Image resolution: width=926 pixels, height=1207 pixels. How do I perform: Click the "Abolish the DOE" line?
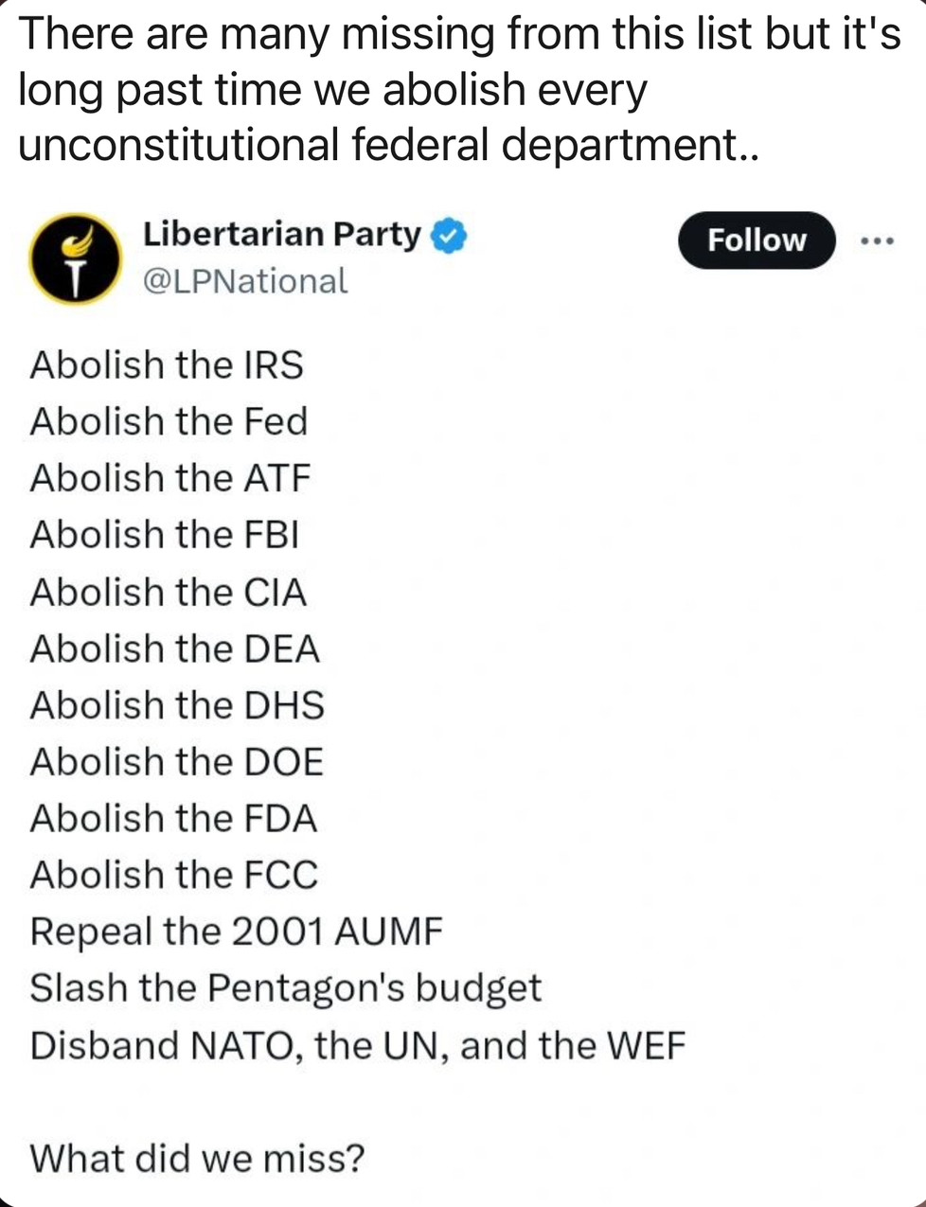pos(177,762)
